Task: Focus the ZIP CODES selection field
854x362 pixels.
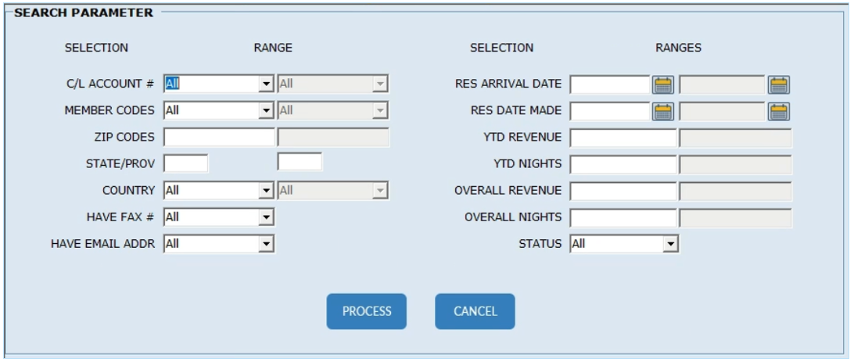Action: (x=219, y=138)
